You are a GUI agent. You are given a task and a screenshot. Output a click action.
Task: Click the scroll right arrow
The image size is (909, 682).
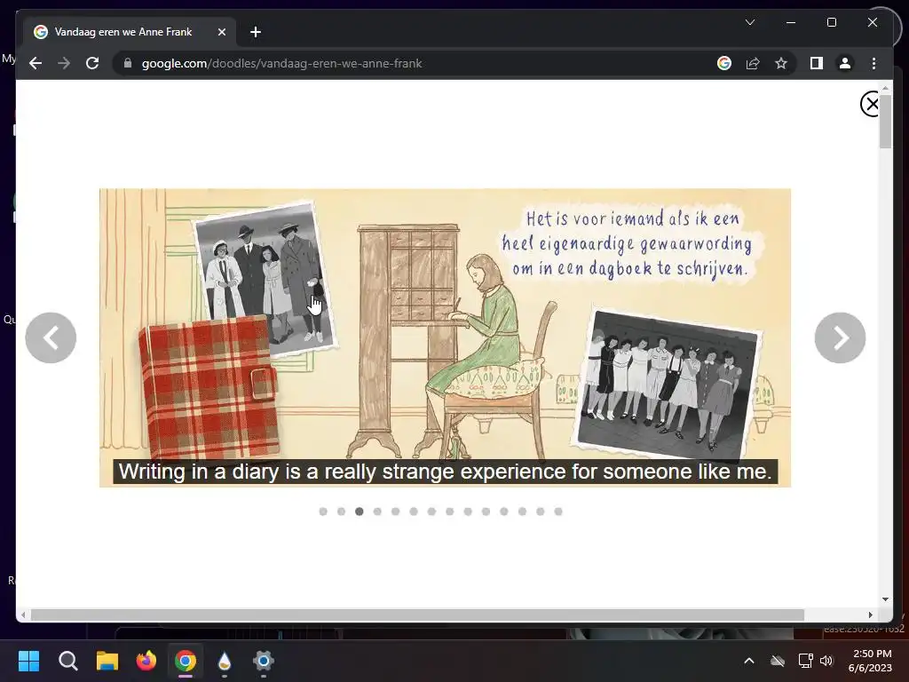pos(870,615)
